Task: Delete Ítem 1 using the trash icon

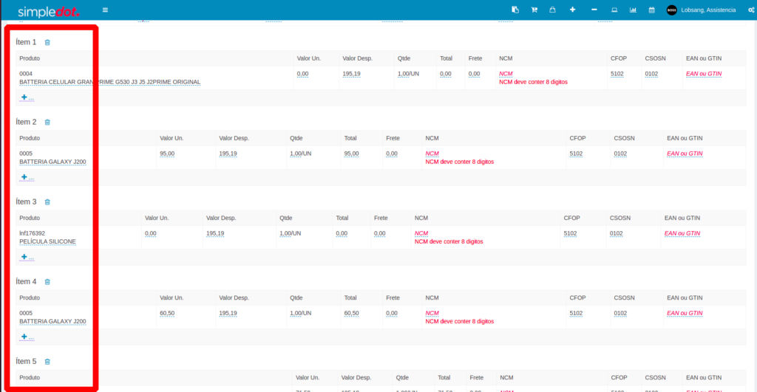Action: pyautogui.click(x=47, y=42)
